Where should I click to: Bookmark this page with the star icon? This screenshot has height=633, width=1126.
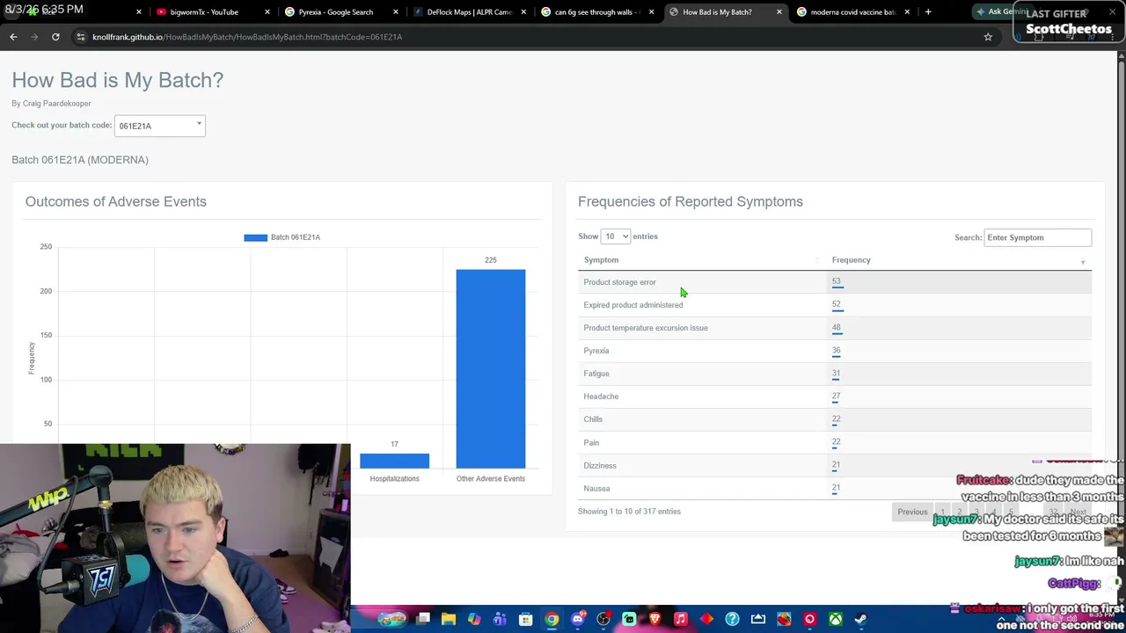click(x=988, y=37)
